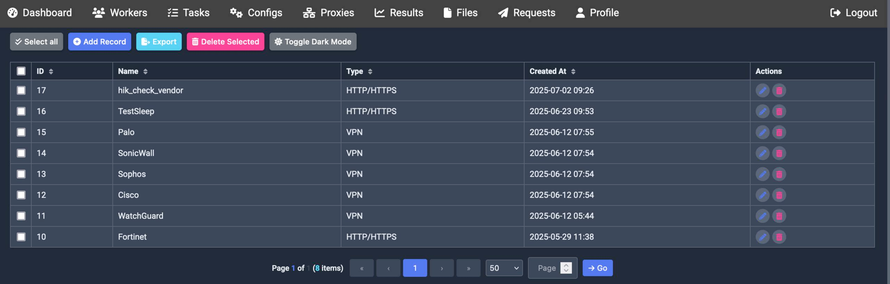Click the WatchGuard name cell
Screen dimensions: 890x284
(x=227, y=216)
